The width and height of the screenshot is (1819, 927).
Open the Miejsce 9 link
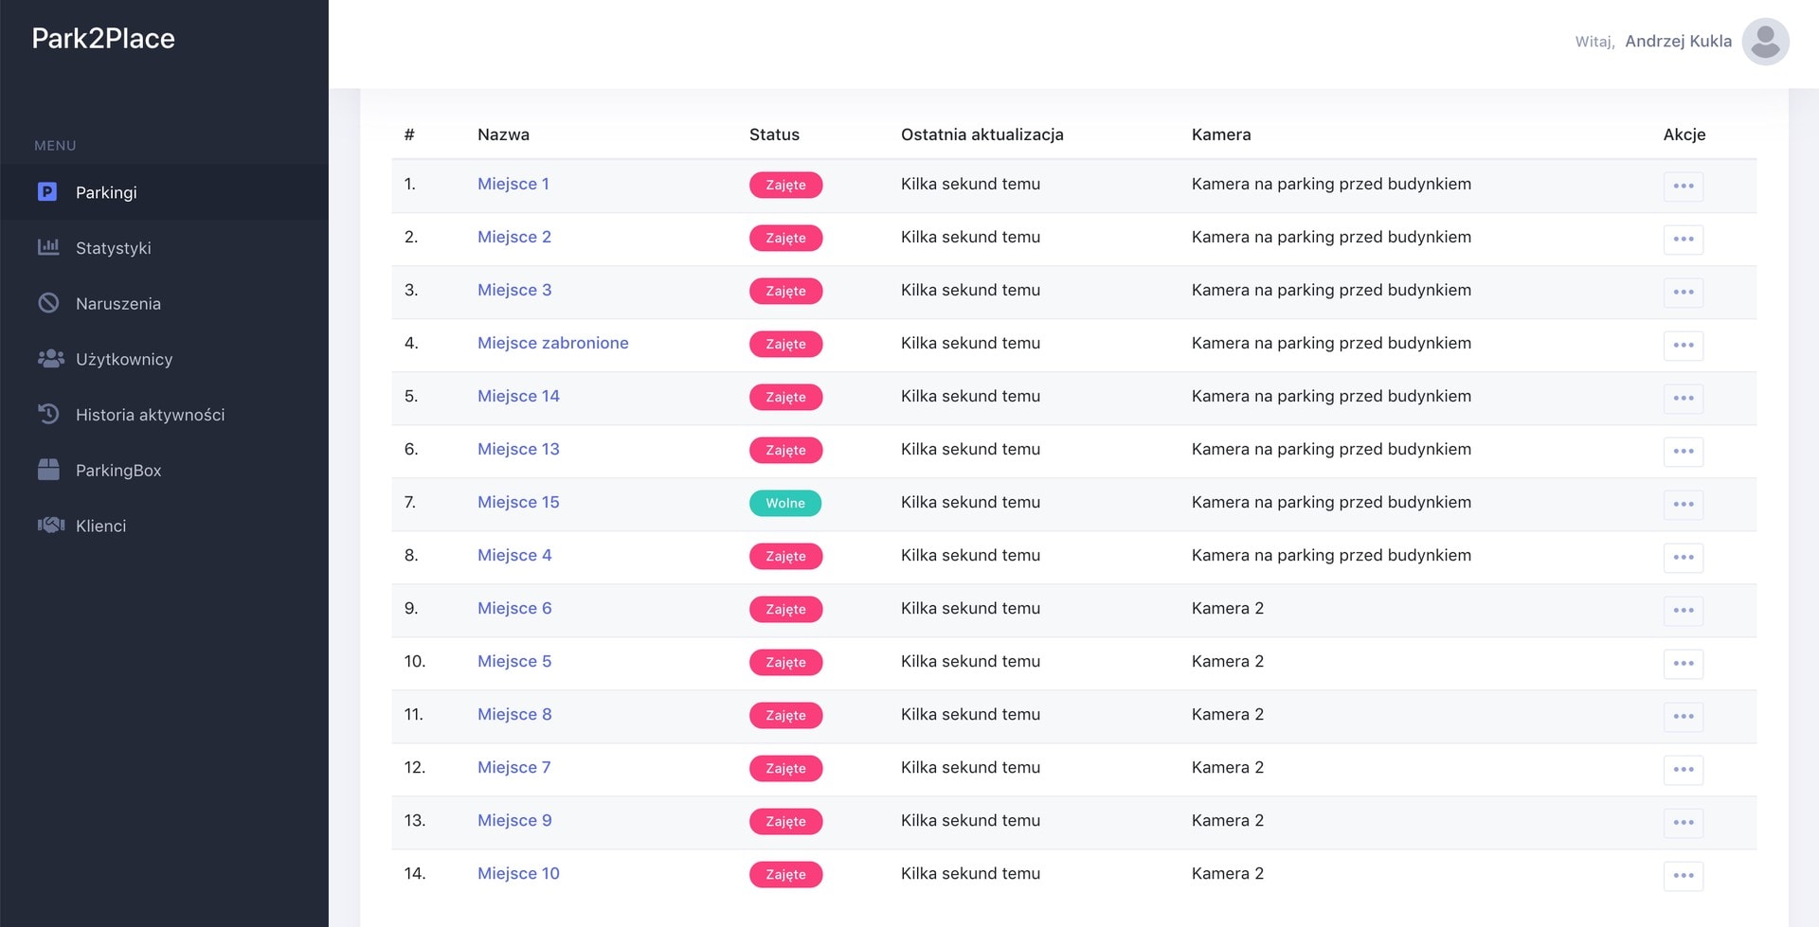(x=514, y=820)
